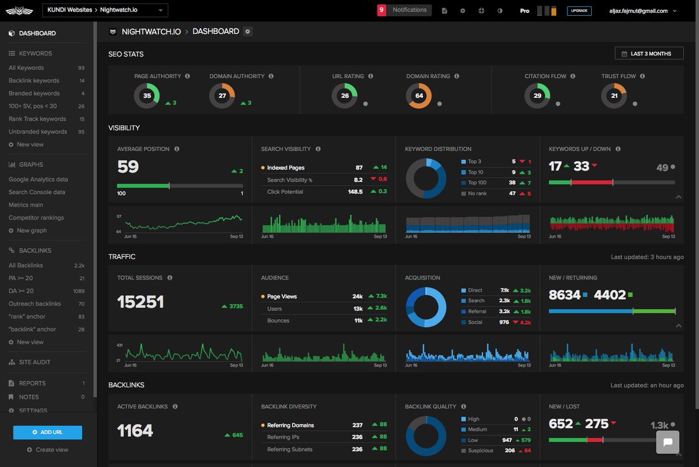Click the Average Position info icon

click(176, 149)
